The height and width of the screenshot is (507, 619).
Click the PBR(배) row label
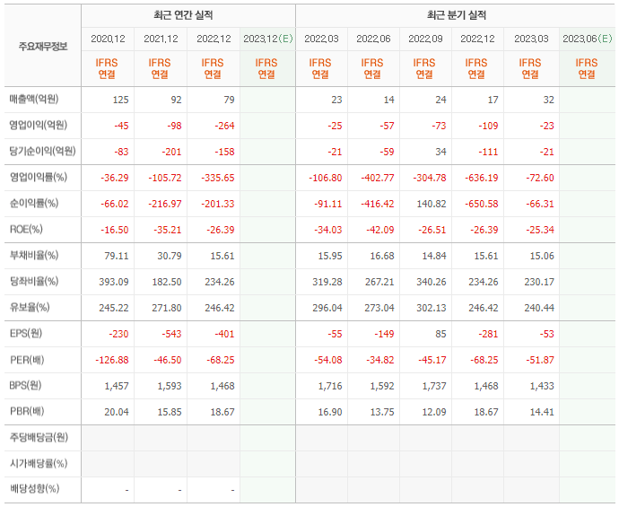pos(27,412)
